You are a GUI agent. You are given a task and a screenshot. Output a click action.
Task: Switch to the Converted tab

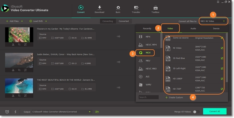124,21
